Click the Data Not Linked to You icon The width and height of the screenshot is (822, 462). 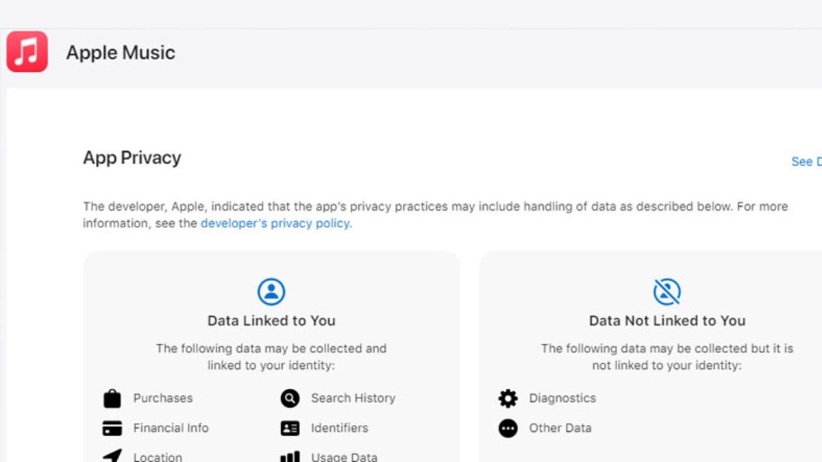[x=667, y=292]
